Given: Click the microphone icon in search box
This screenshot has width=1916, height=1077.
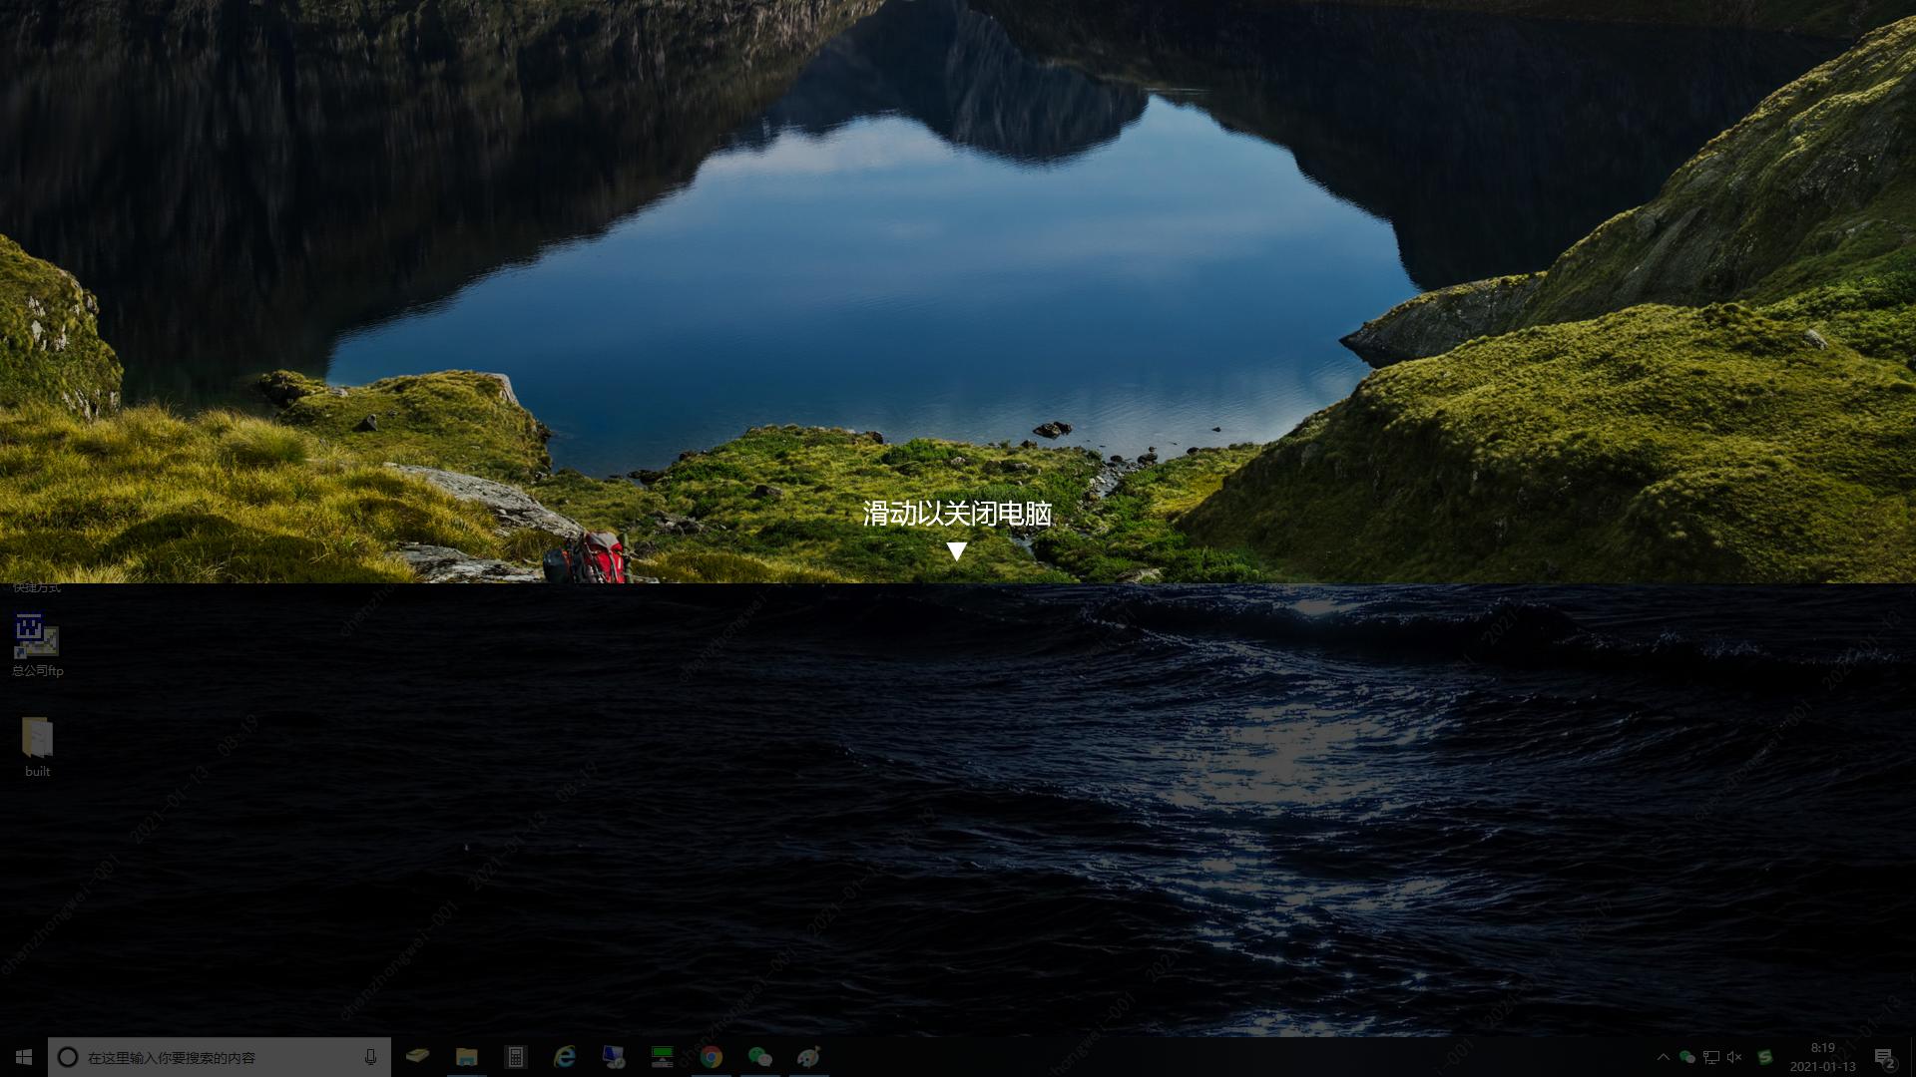Looking at the screenshot, I should pos(370,1057).
